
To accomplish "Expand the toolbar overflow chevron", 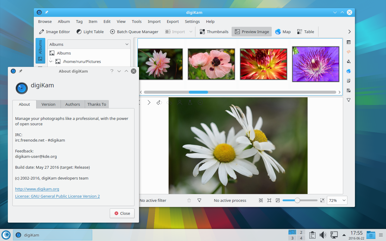I will 350,32.
